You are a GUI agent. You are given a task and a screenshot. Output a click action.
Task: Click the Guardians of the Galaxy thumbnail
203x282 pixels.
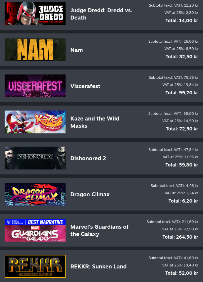tap(35, 230)
